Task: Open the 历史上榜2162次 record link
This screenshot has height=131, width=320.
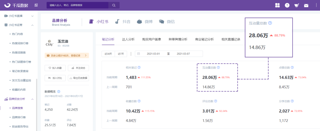Action: [x=67, y=55]
